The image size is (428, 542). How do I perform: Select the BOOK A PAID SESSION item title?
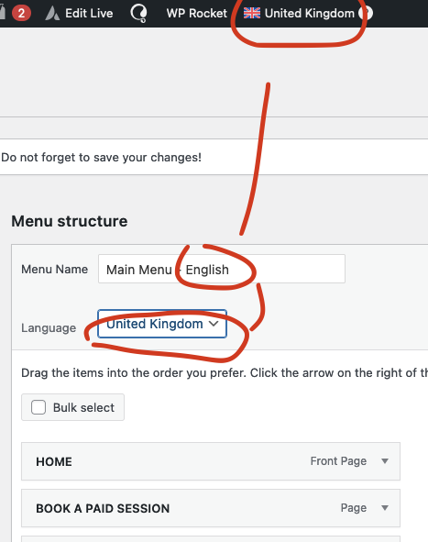(x=103, y=508)
